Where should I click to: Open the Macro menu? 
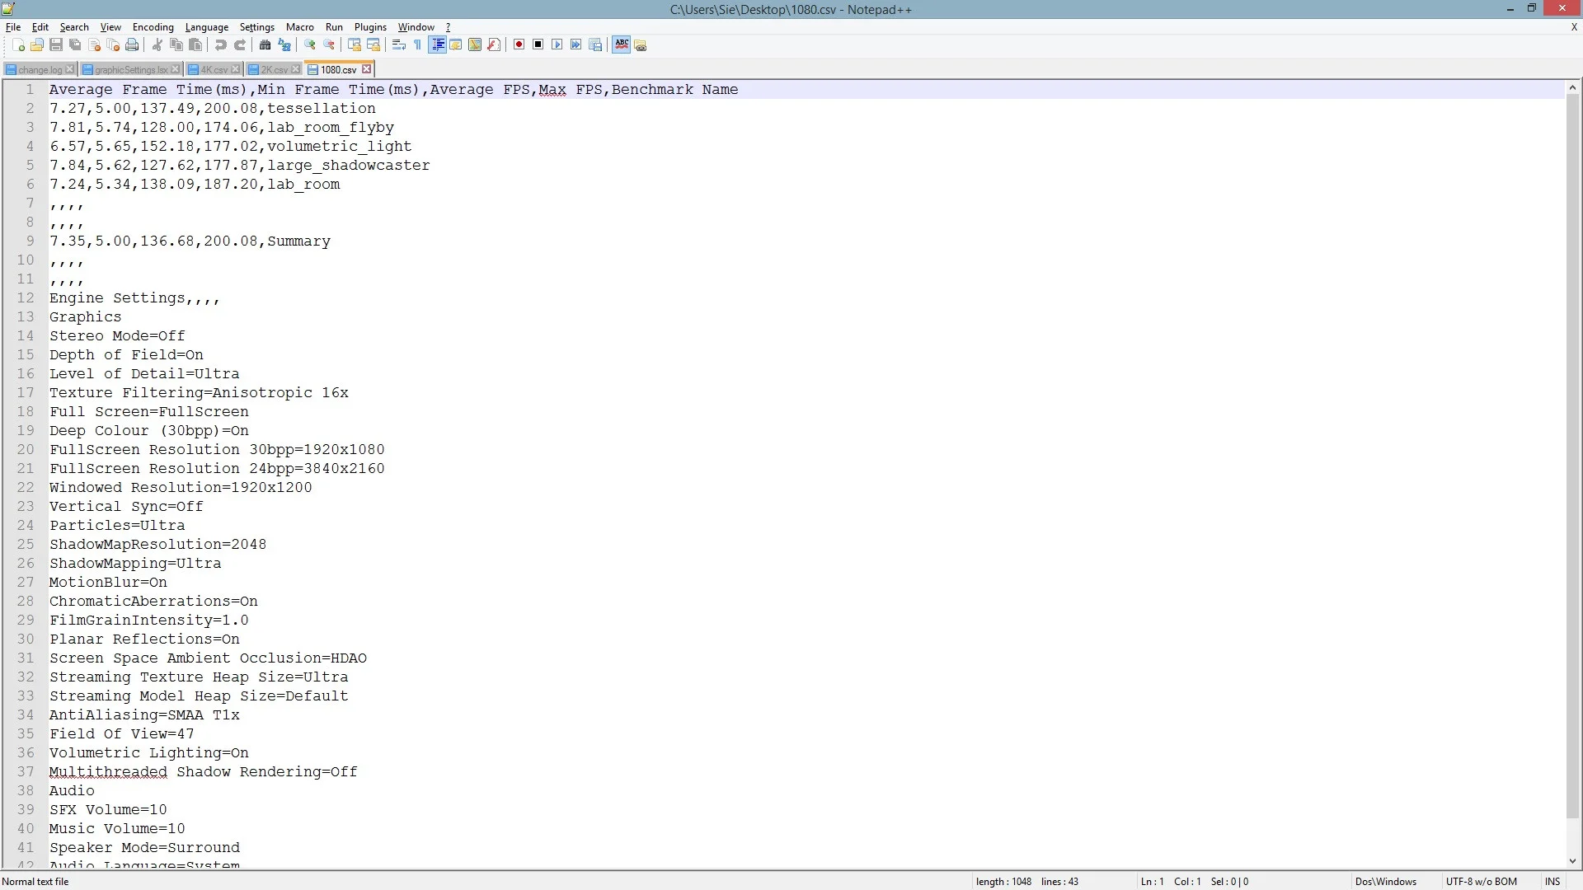(x=300, y=27)
